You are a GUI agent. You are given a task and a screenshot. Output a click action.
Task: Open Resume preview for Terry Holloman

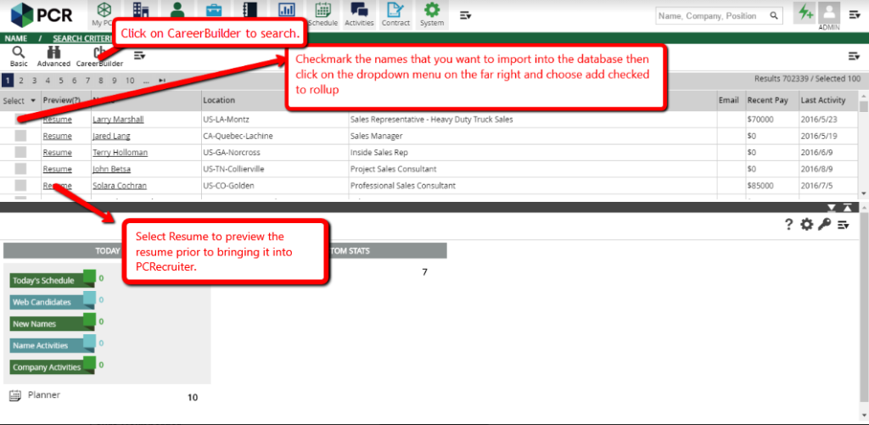click(x=58, y=153)
